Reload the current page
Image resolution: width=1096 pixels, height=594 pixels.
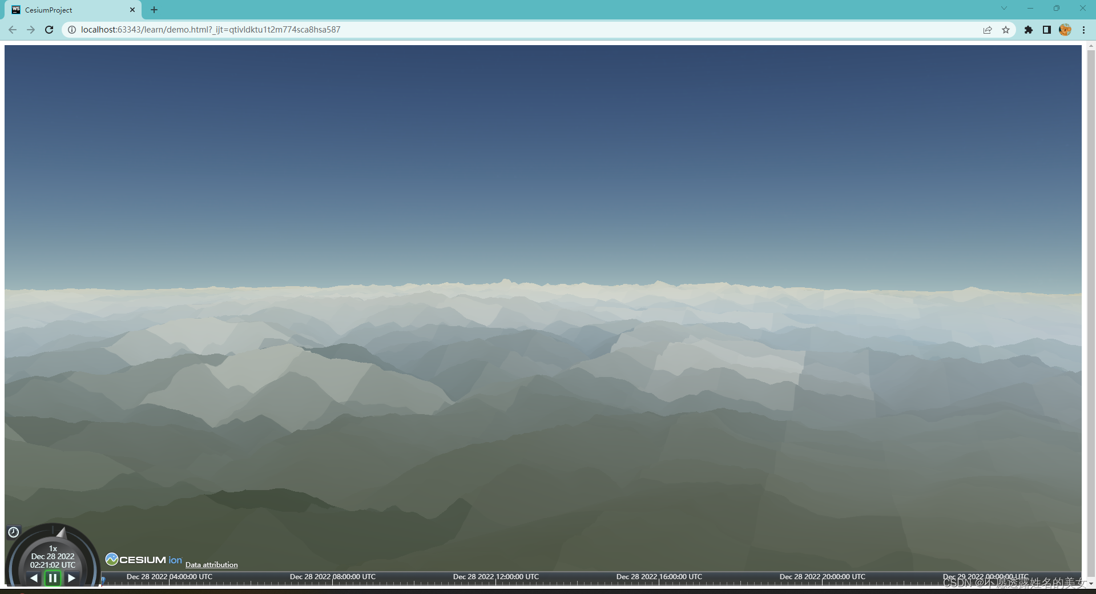click(49, 30)
